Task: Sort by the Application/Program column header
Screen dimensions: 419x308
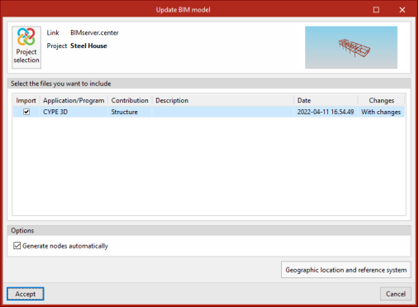Action: pos(74,100)
